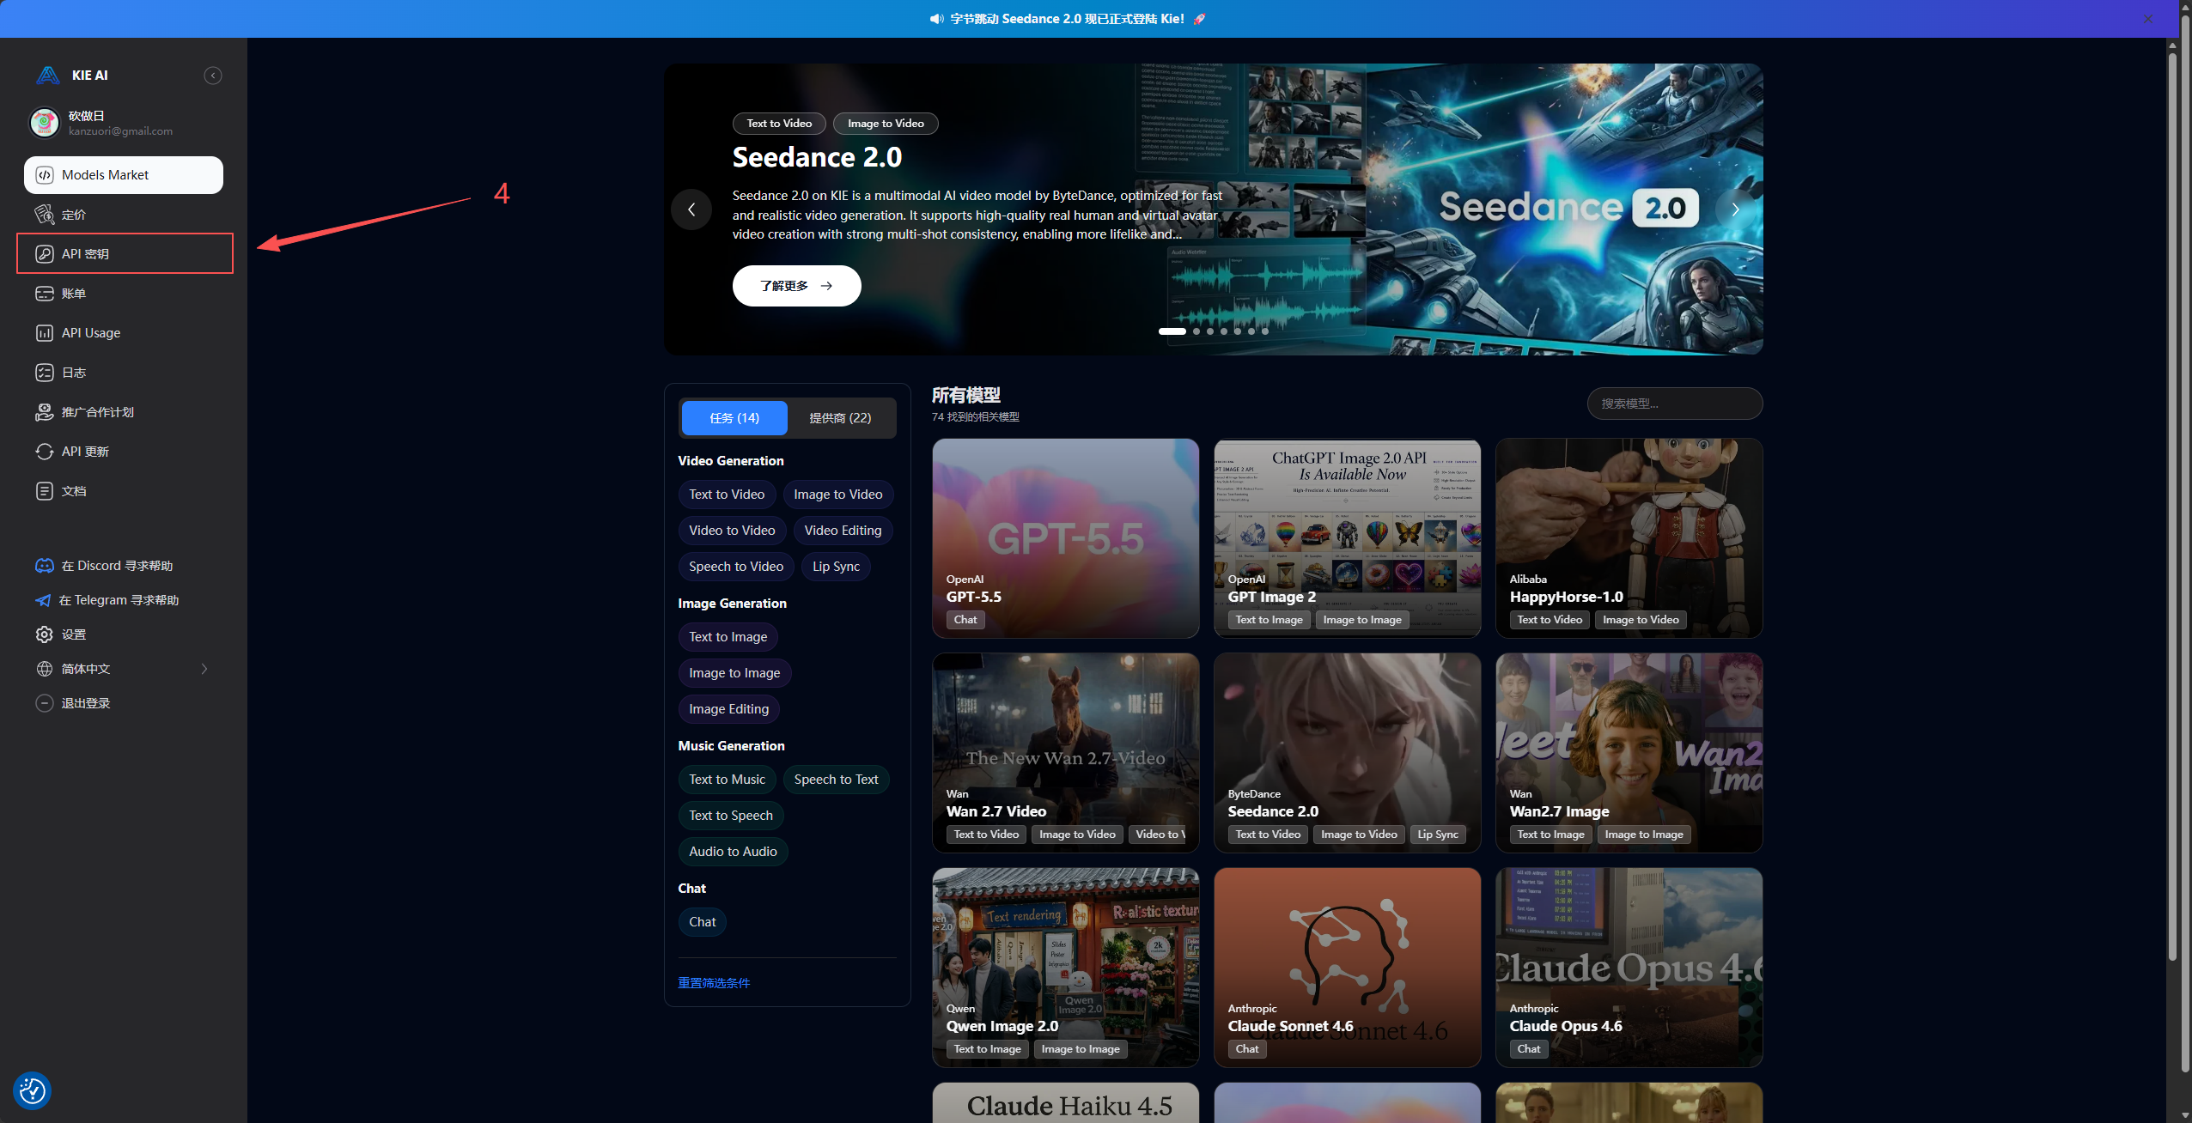2192x1123 pixels.
Task: Jump to the active first carousel indicator
Action: pyautogui.click(x=1172, y=331)
